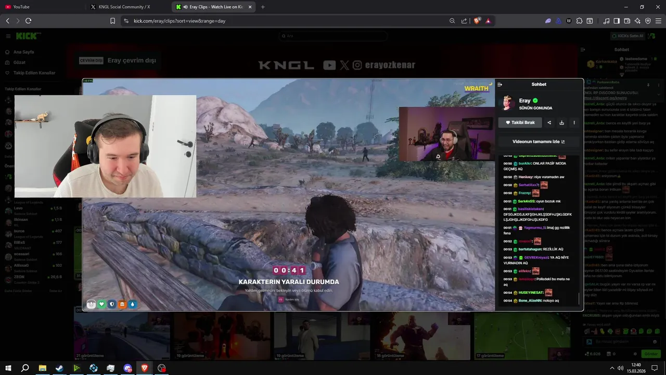This screenshot has height=375, width=666.
Task: Open clip thumbnail with 21 görüntüleme
Action: point(122,336)
